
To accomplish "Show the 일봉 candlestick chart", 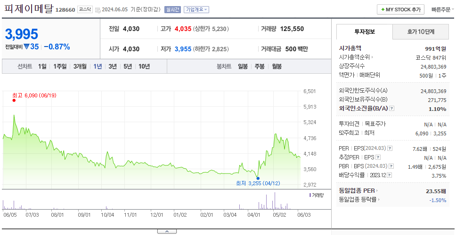I will tap(243, 66).
